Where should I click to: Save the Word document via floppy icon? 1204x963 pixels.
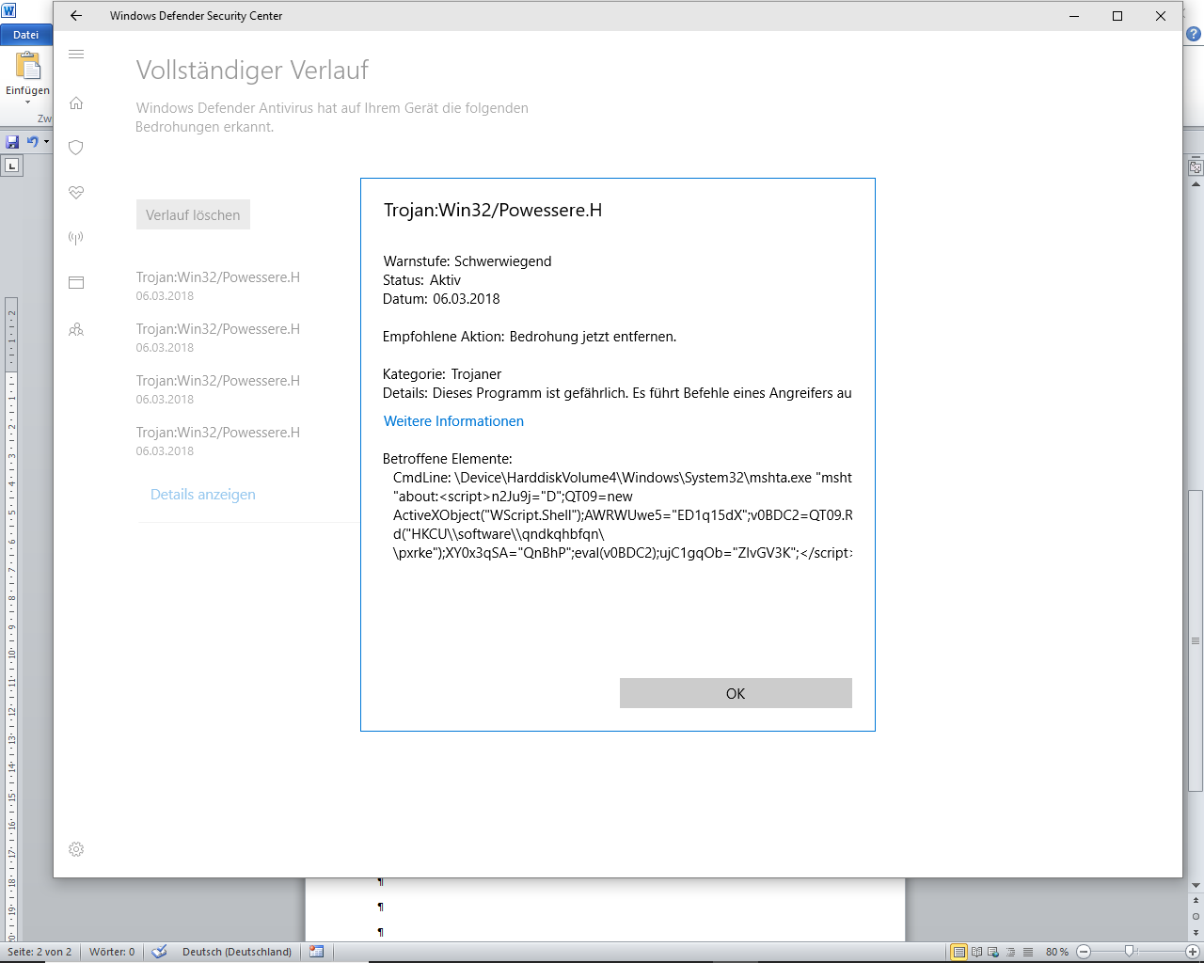[12, 142]
